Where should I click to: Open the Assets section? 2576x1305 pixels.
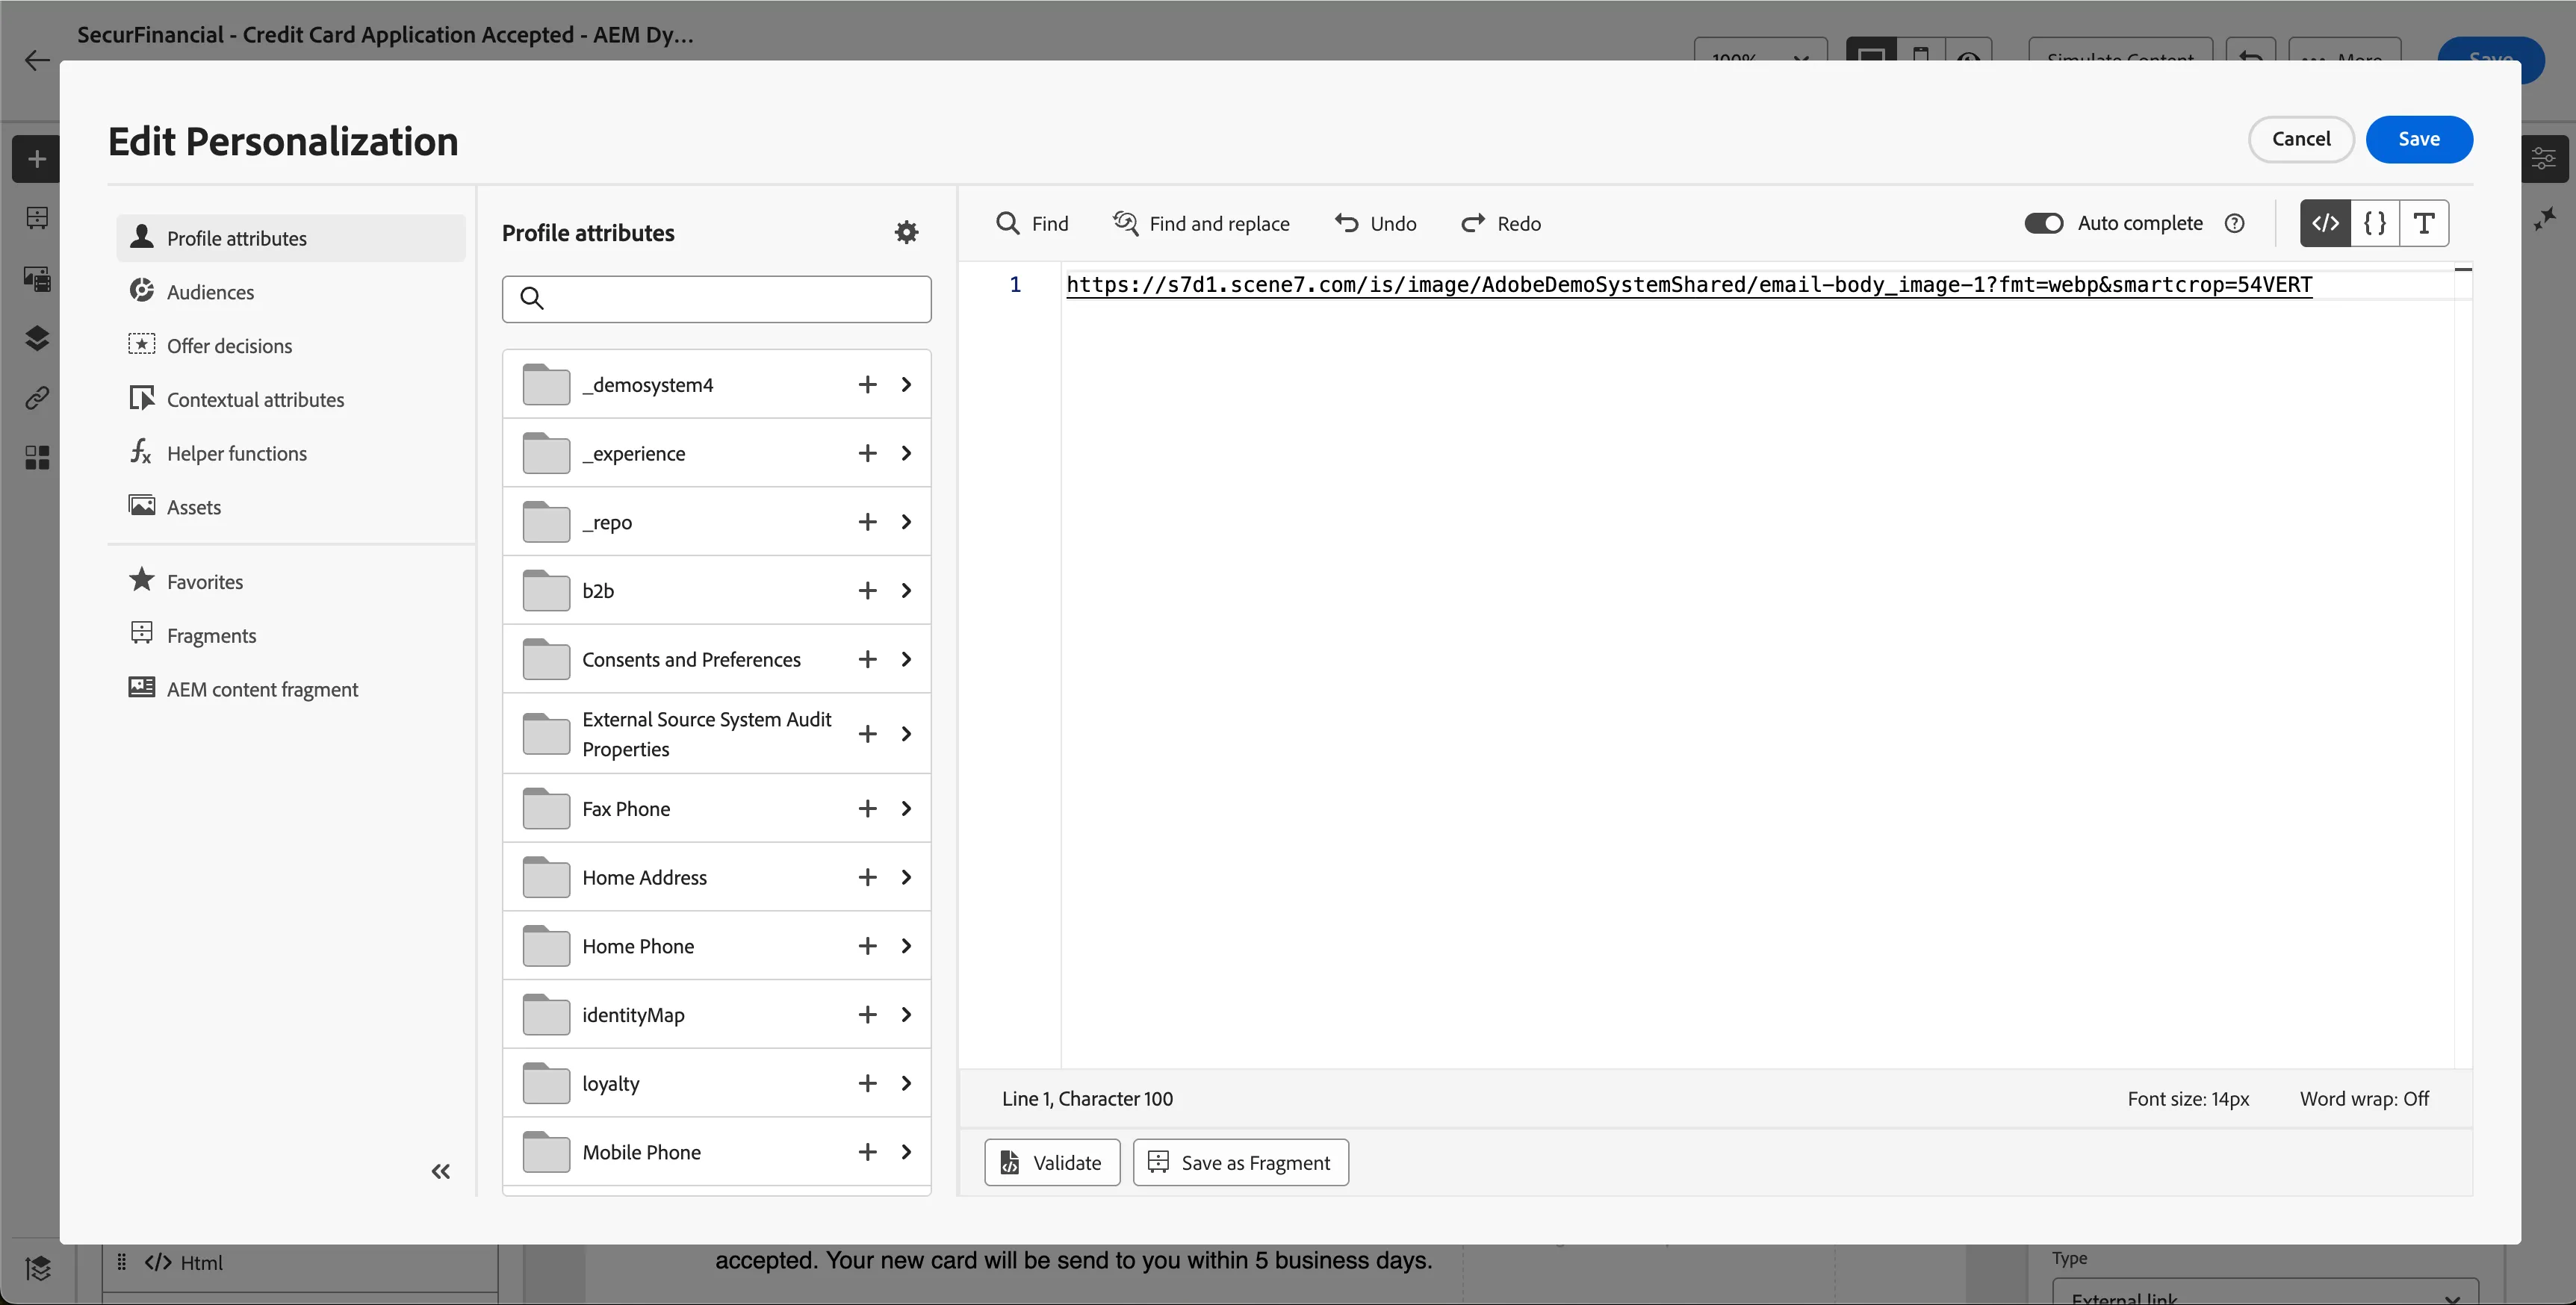(x=291, y=508)
